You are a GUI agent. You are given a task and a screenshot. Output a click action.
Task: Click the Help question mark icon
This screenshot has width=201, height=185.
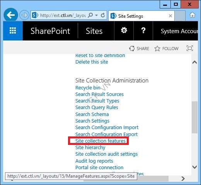click(x=143, y=30)
